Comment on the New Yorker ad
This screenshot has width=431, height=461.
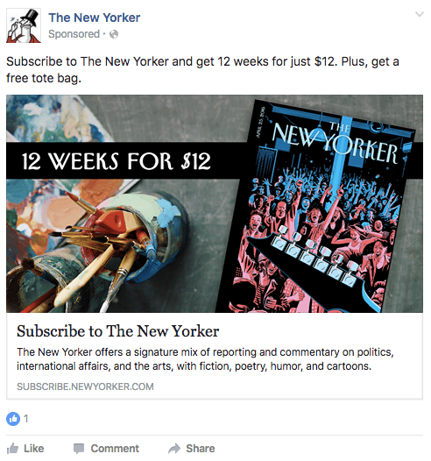(x=106, y=449)
